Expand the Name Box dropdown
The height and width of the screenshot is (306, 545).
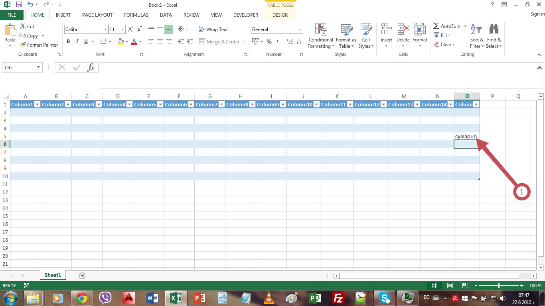coord(39,67)
